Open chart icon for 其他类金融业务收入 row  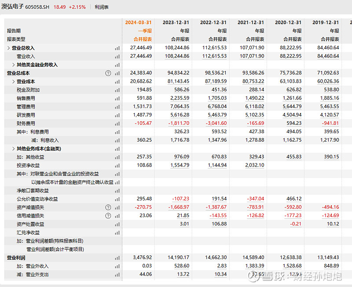click(117, 65)
